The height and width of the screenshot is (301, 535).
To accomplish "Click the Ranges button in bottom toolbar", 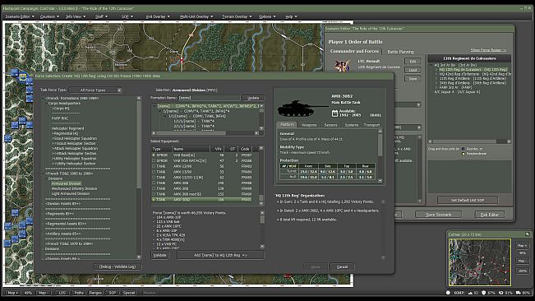I will (95, 293).
